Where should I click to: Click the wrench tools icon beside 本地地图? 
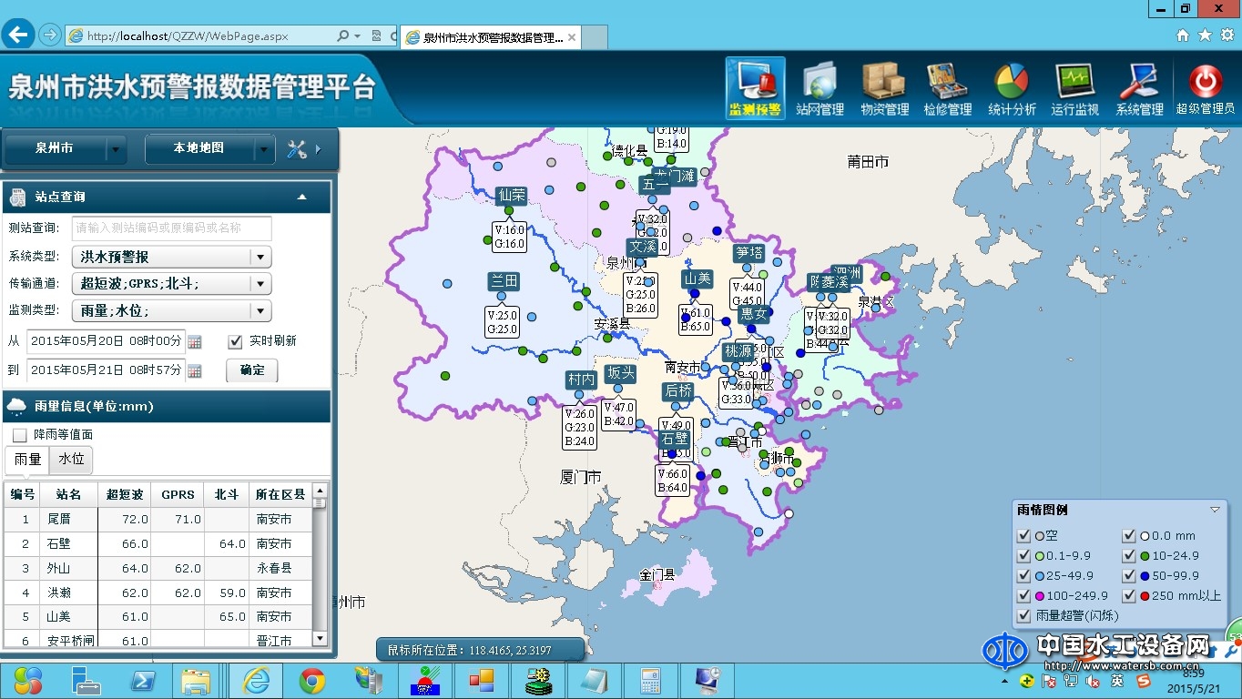click(296, 148)
